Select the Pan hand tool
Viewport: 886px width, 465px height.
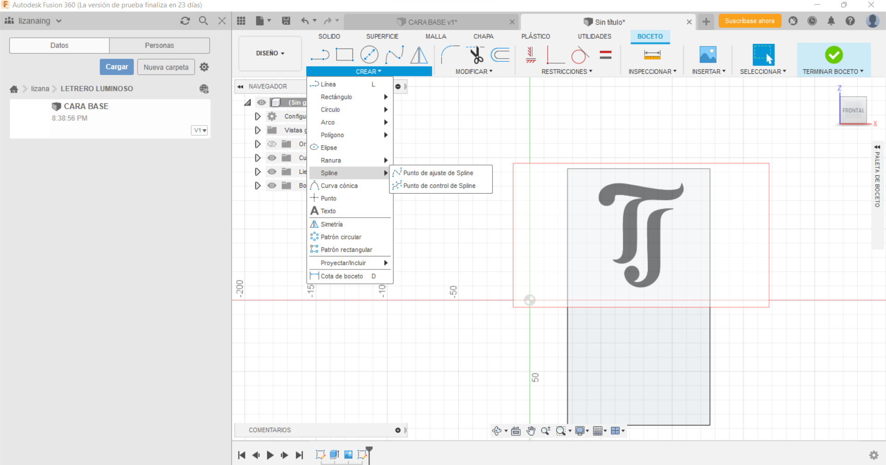[531, 431]
